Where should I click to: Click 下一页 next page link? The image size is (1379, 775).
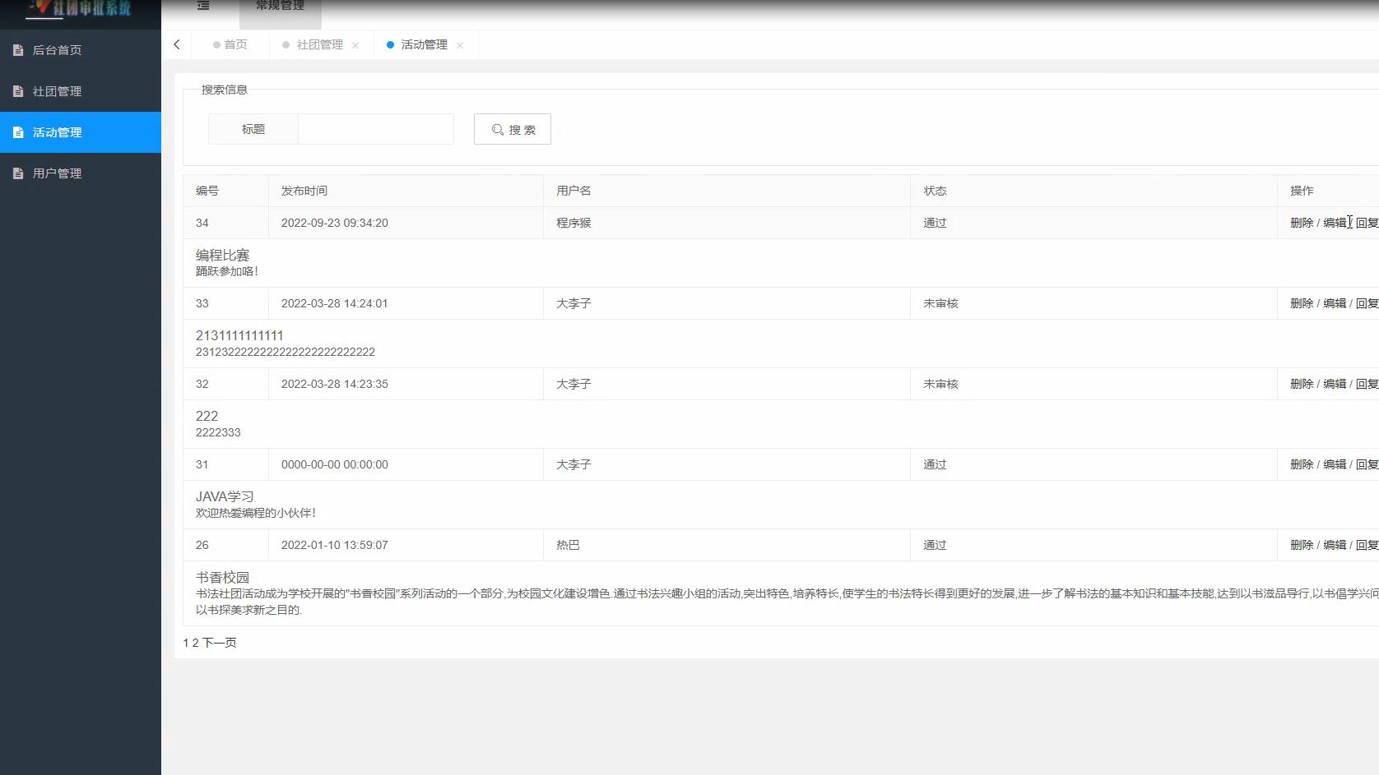(220, 643)
